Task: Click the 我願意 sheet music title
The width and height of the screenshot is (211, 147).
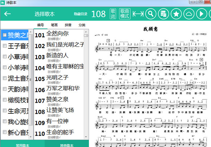Action: (x=151, y=29)
